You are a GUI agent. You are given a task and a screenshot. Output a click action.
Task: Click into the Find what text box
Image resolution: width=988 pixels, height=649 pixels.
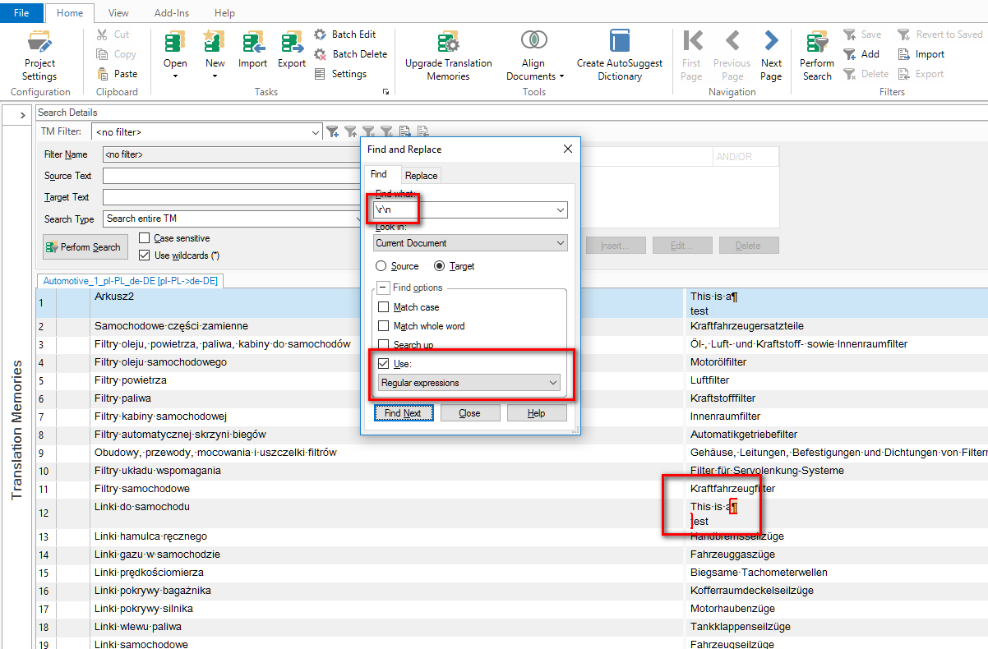[464, 210]
